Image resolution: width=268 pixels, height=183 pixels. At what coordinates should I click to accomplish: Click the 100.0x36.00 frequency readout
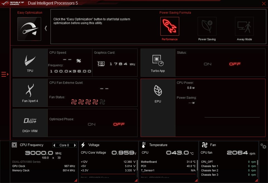(x=70, y=71)
